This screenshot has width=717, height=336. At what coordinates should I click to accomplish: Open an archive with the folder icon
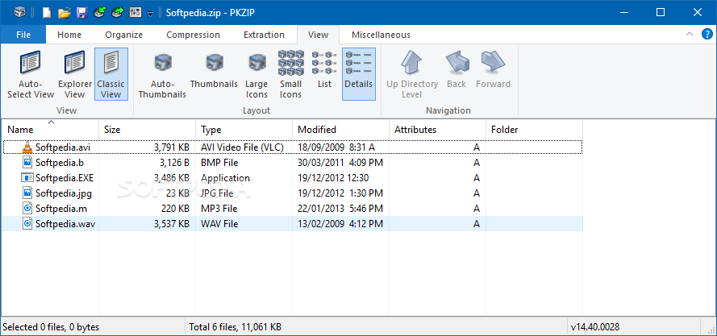pos(65,12)
